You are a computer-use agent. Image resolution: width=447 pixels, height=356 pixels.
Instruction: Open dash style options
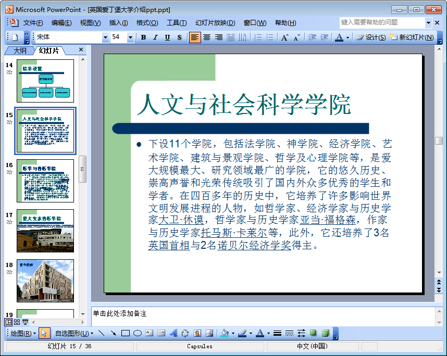point(289,333)
